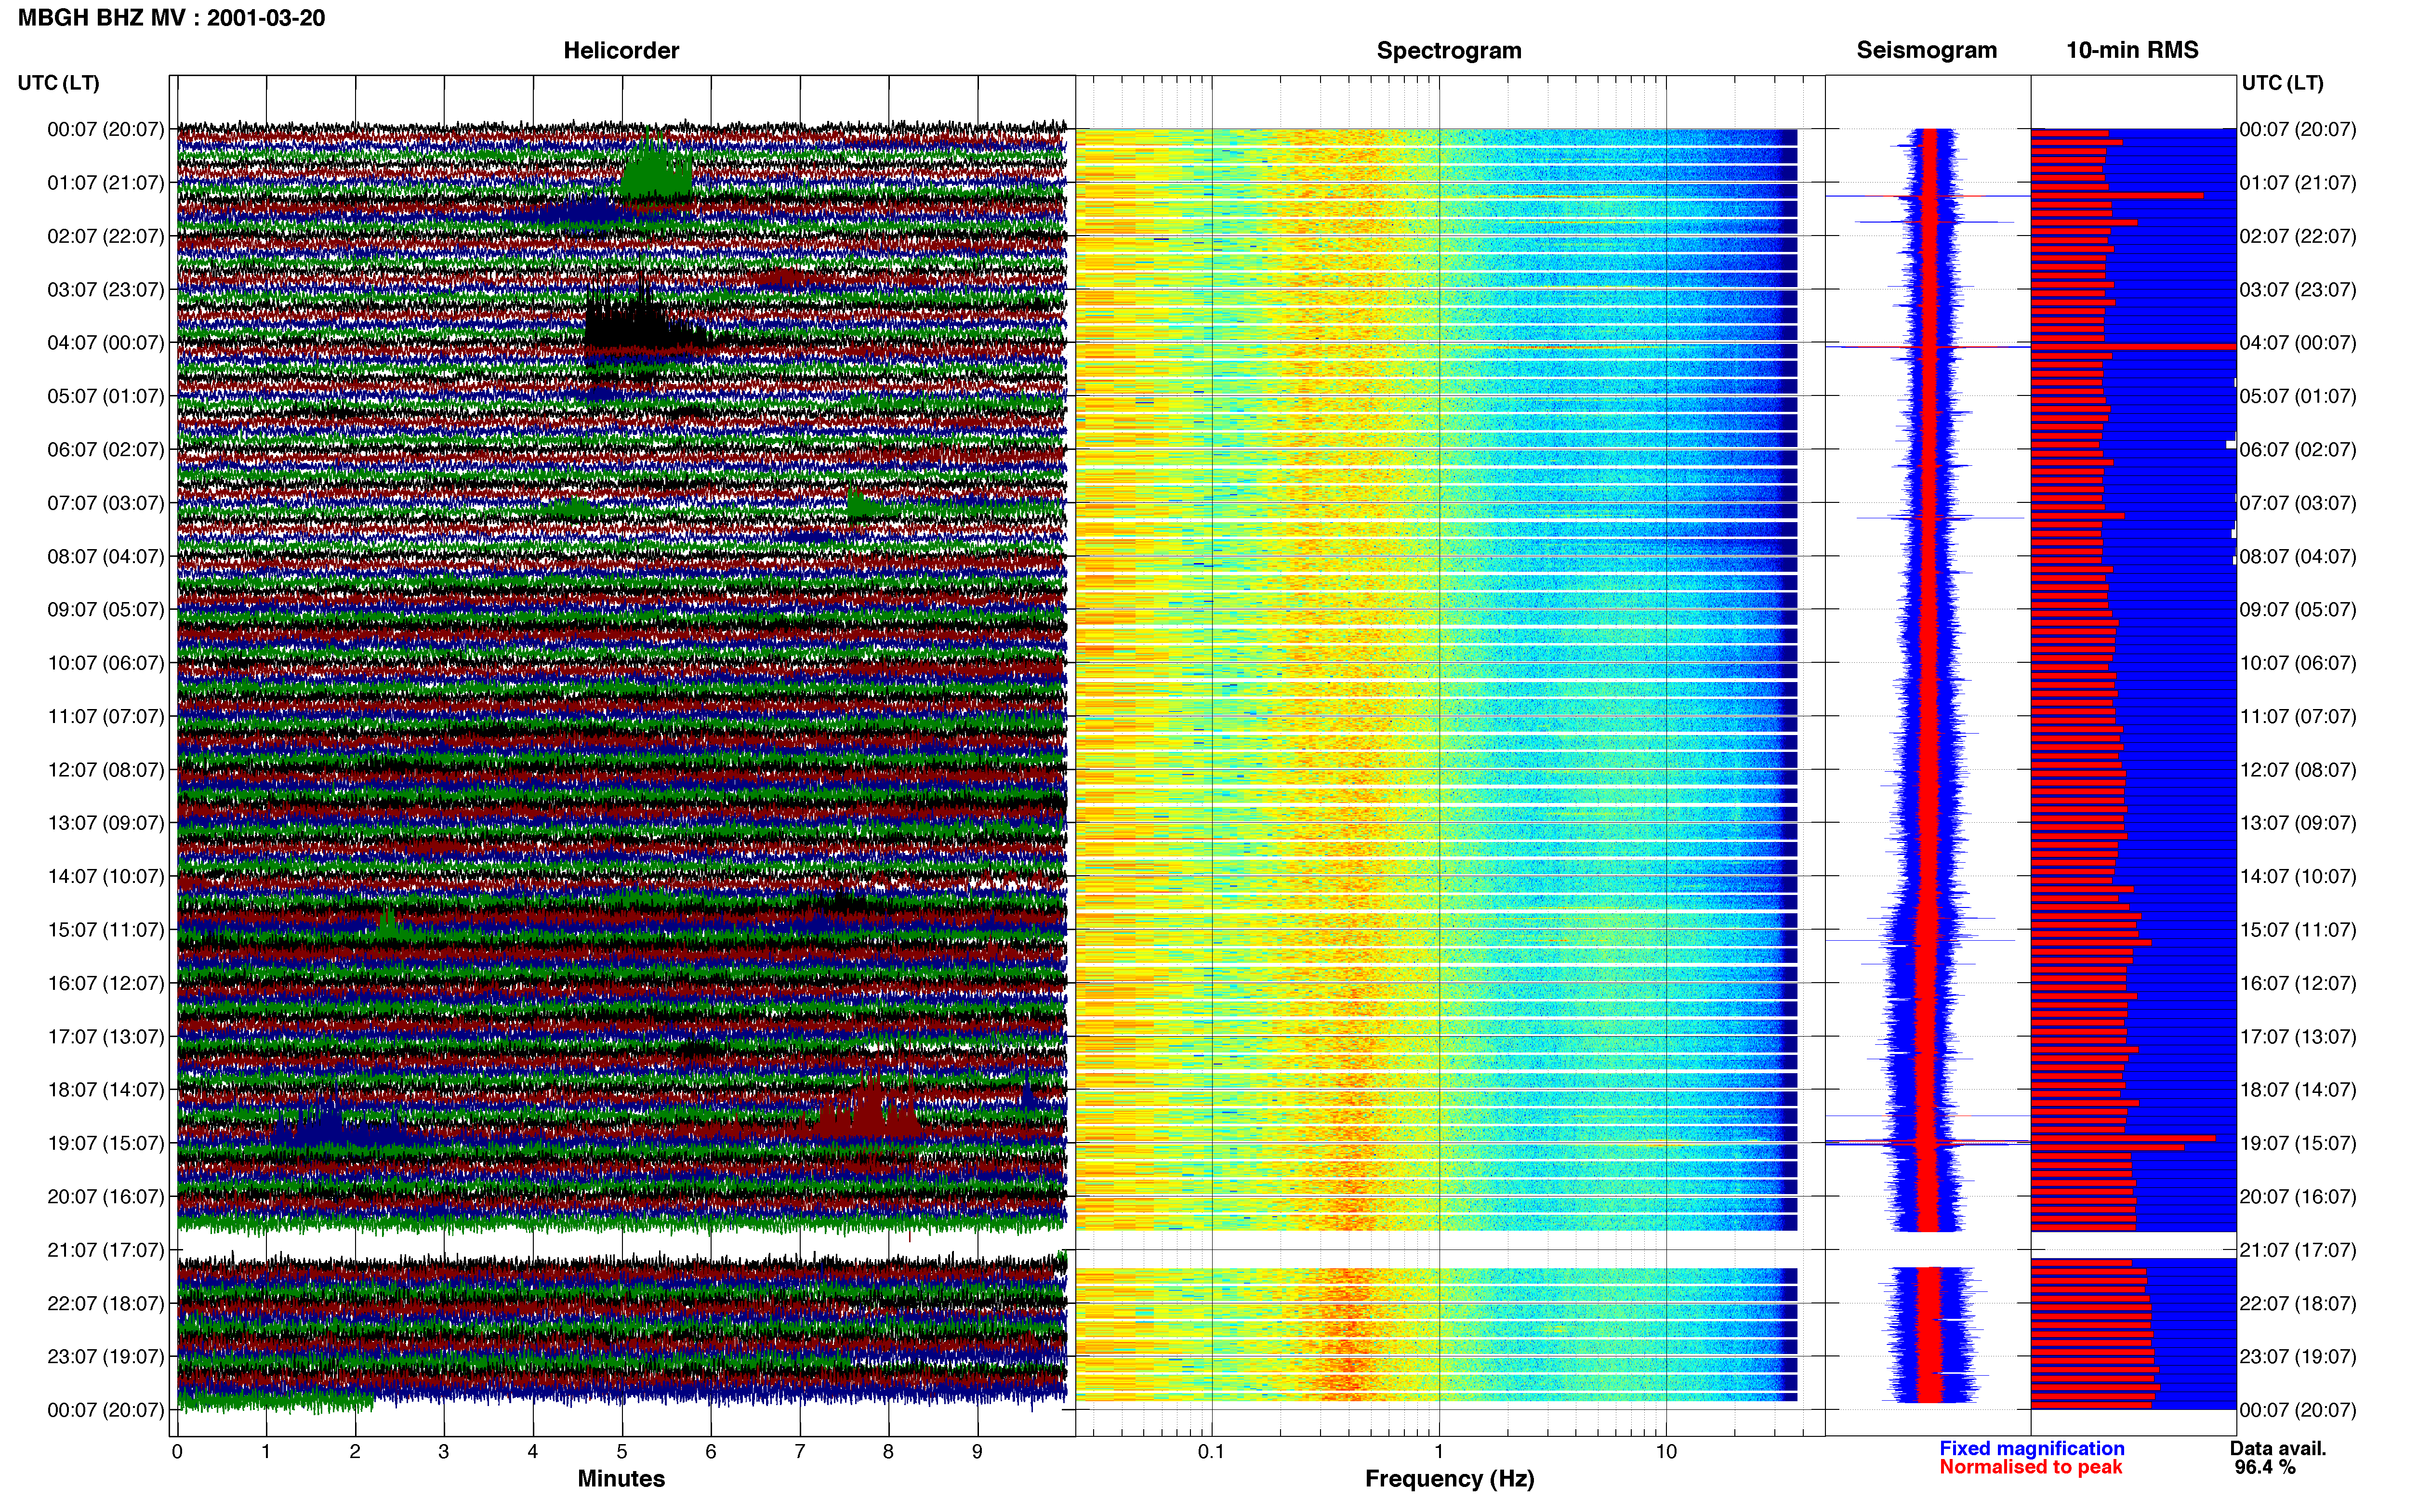The image size is (2418, 1512).
Task: Click left time label 10:07 (06:07)
Action: (x=105, y=663)
